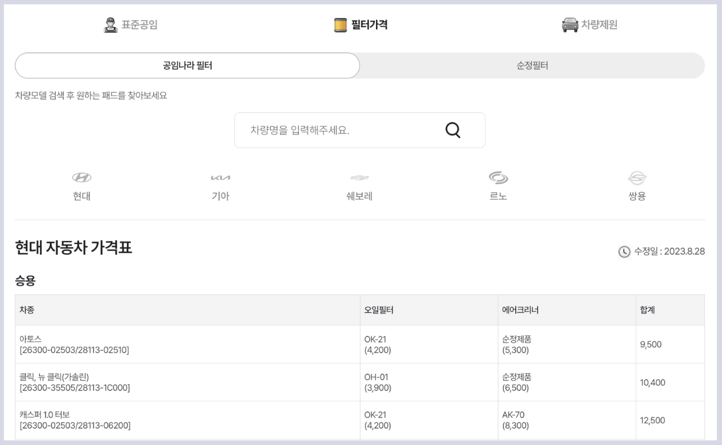Viewport: 722px width, 445px height.
Task: Click the magnifying glass search icon
Action: click(453, 130)
